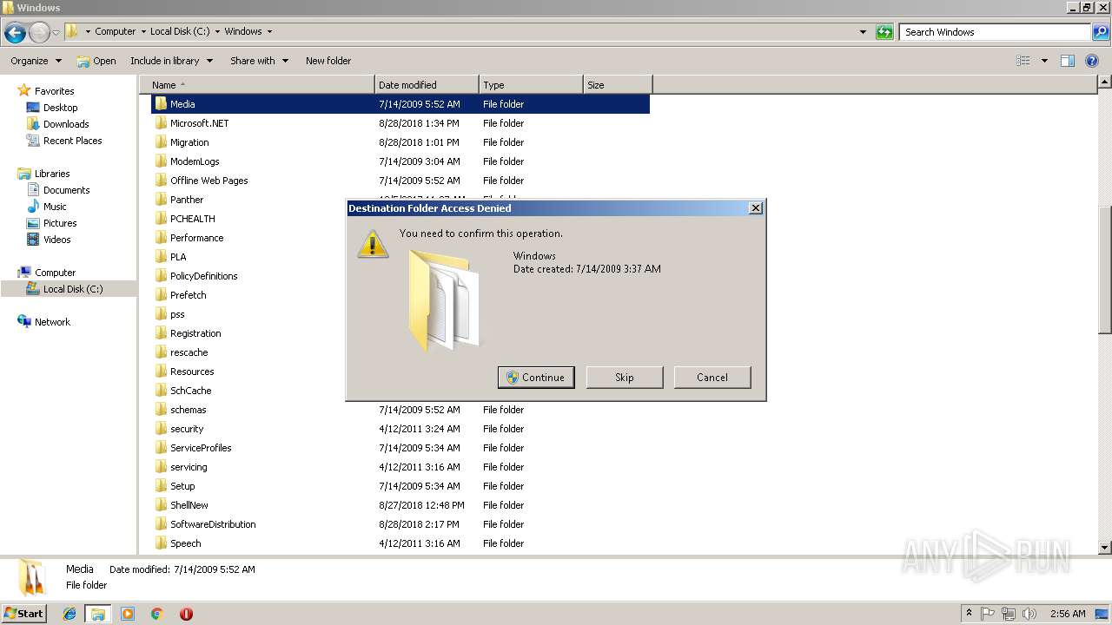Click the Local Disk (C:) breadcrumb
This screenshot has width=1112, height=625.
[179, 32]
